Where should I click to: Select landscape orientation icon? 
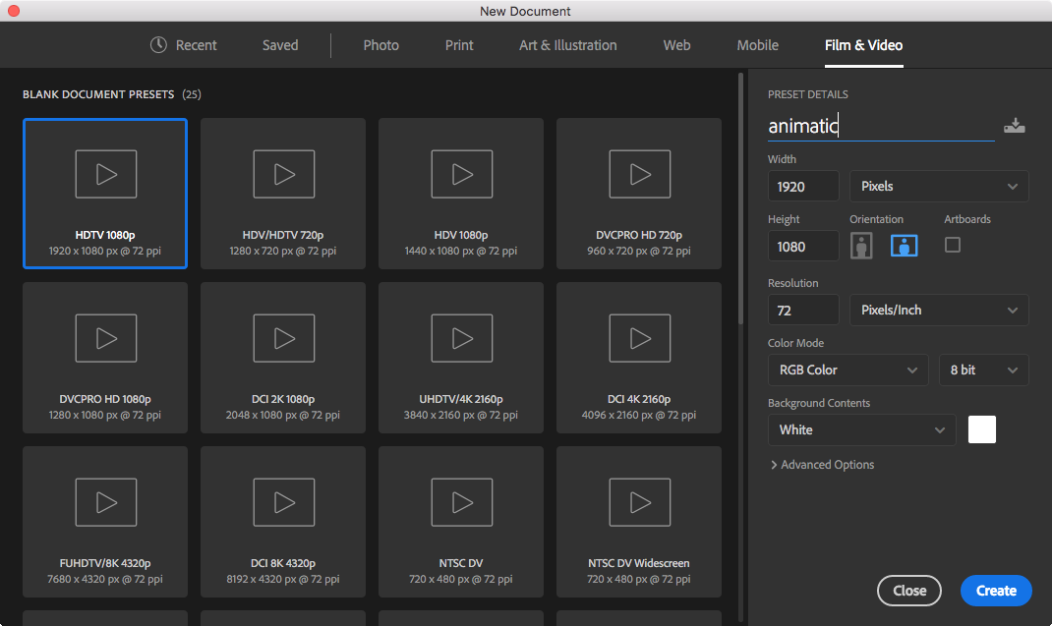point(904,246)
